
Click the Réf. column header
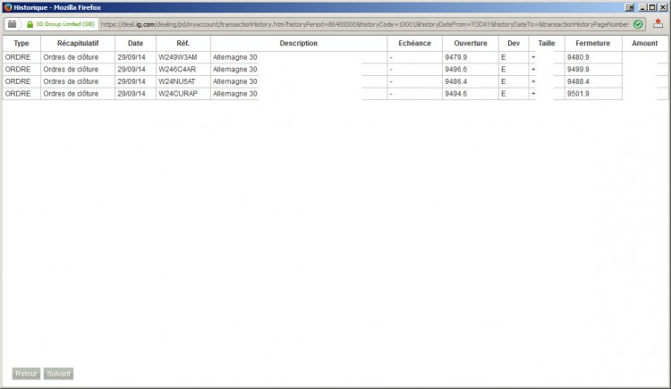[183, 43]
